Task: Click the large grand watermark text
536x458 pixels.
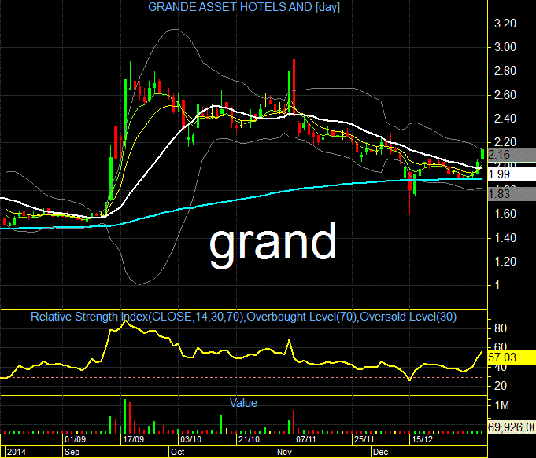Action: (273, 244)
